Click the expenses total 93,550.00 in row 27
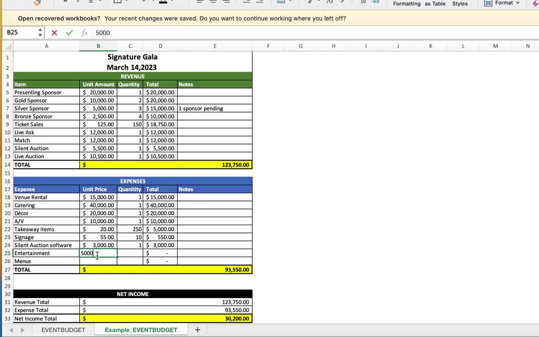 166,270
